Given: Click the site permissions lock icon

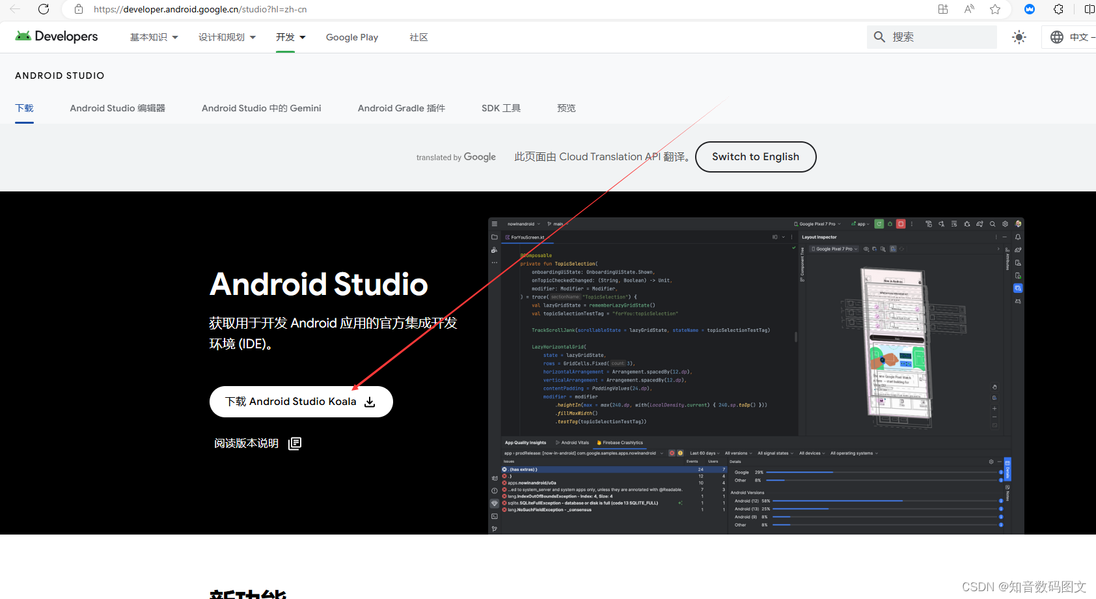Looking at the screenshot, I should 78,9.
